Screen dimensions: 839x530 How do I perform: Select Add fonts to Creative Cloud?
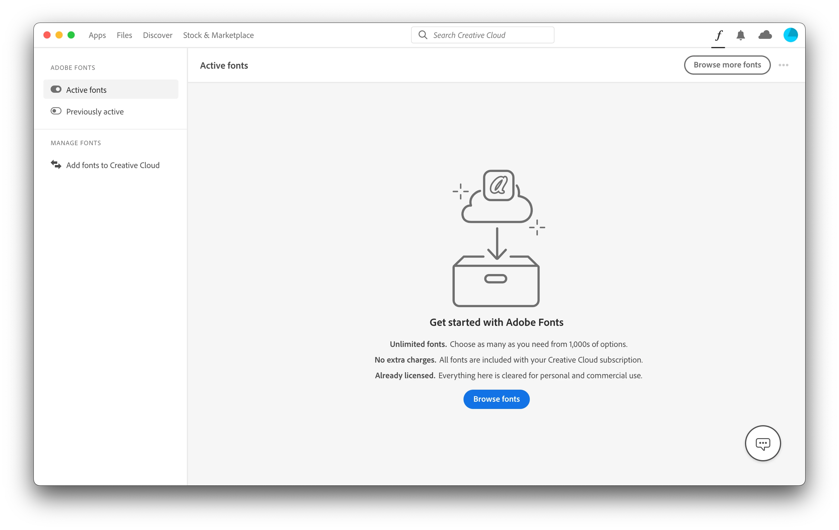pyautogui.click(x=112, y=165)
